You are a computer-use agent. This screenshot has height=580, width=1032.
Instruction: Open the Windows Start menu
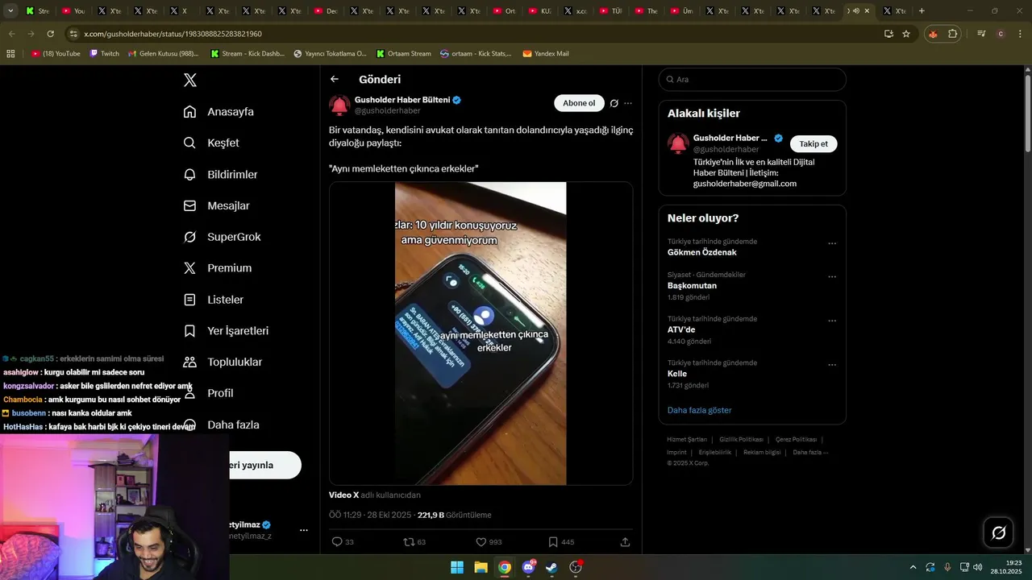[x=456, y=567]
